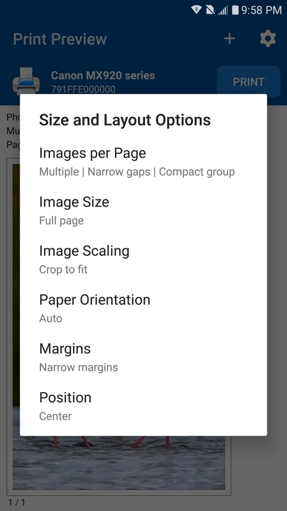Select the Canon MX920 series printer entry
Viewport: 287px width, 511px height.
tap(102, 75)
